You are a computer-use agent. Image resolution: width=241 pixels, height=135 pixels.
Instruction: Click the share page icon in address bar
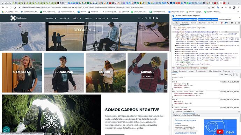[x=209, y=7]
